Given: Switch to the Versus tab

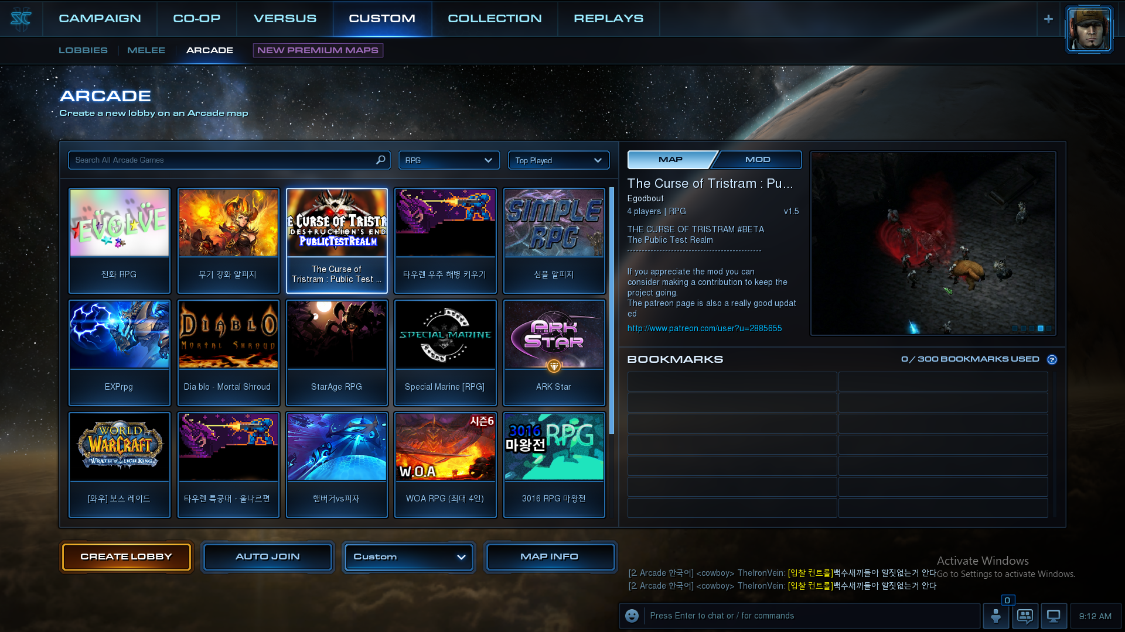Looking at the screenshot, I should pos(285,19).
